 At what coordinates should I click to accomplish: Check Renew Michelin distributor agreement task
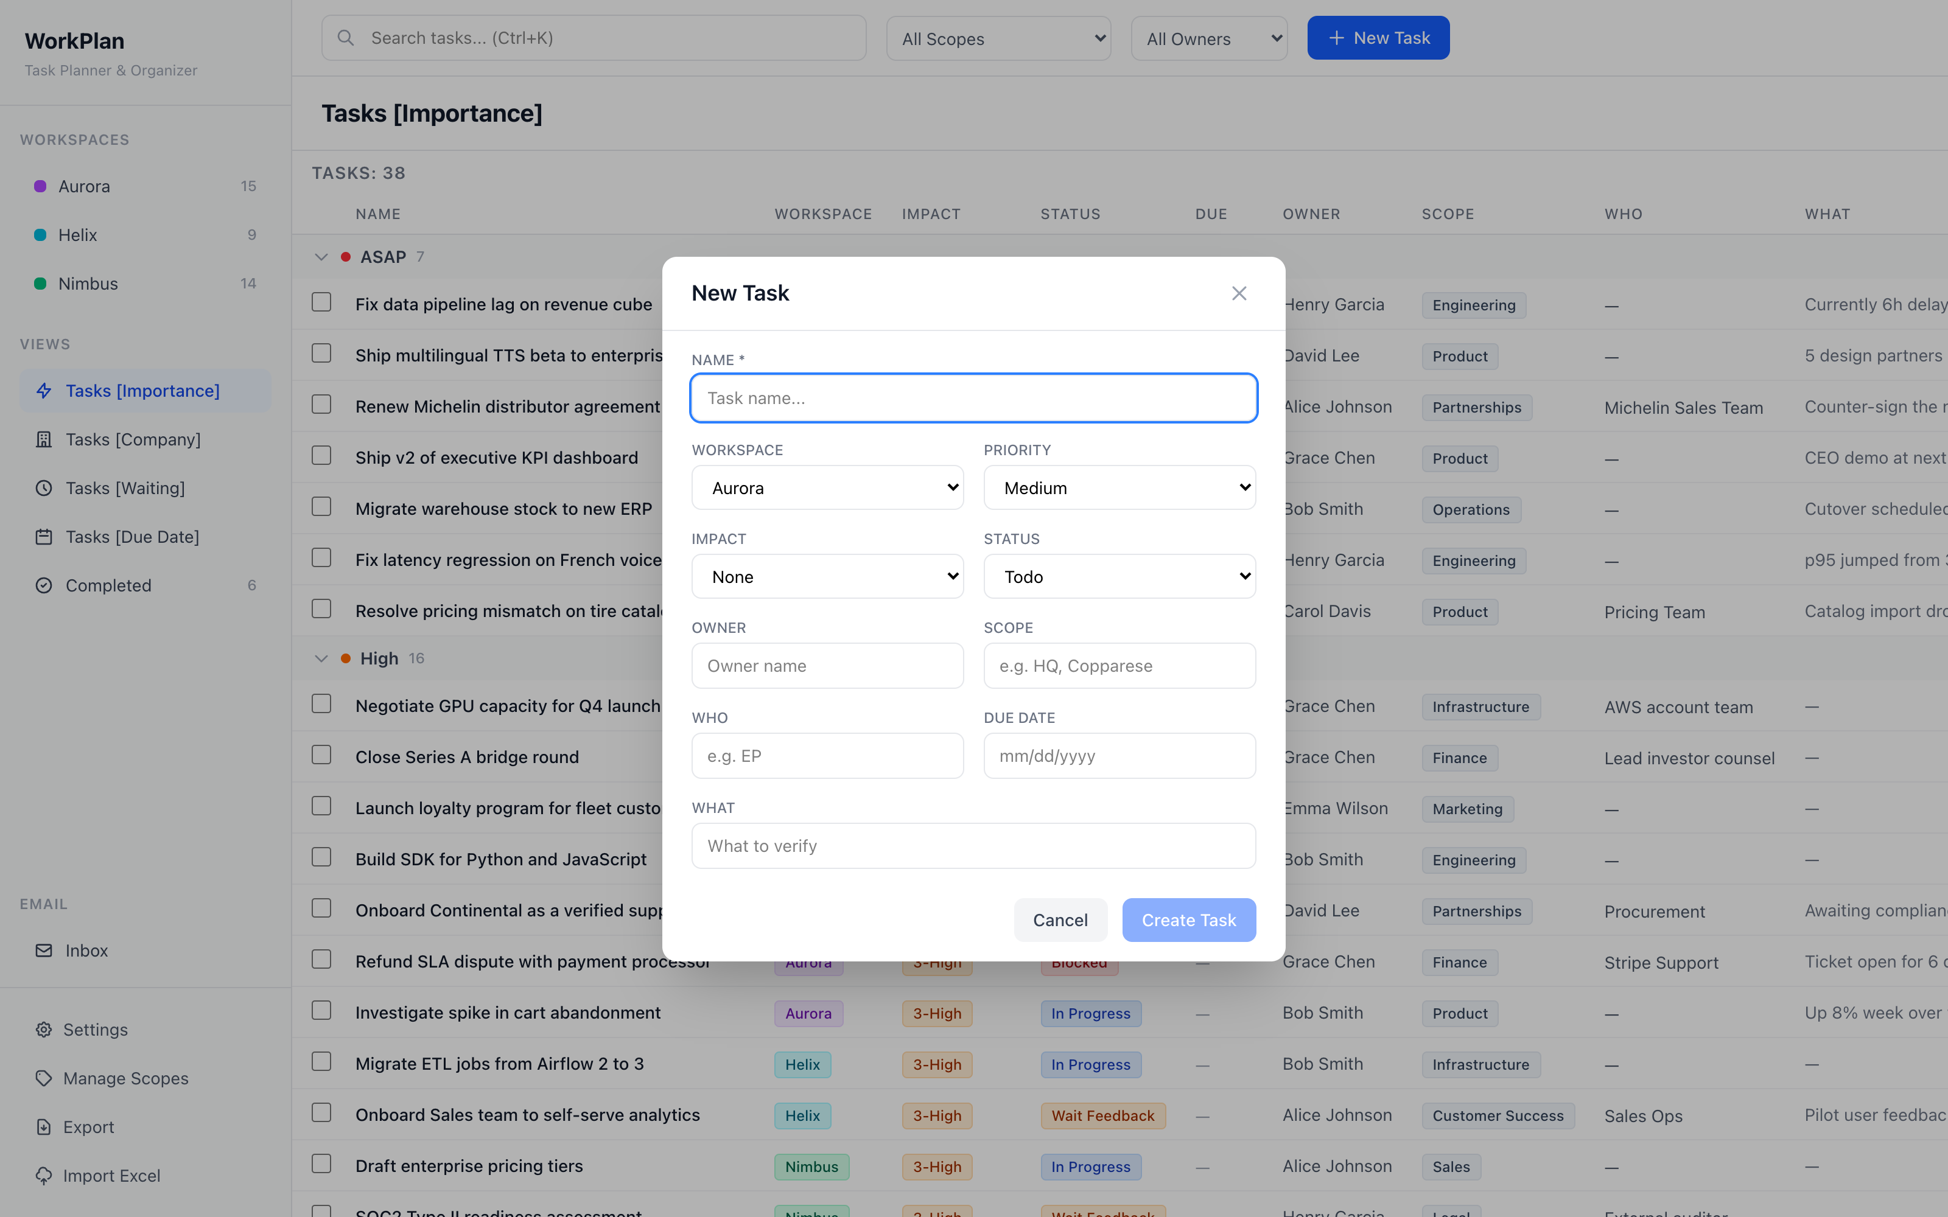click(321, 404)
